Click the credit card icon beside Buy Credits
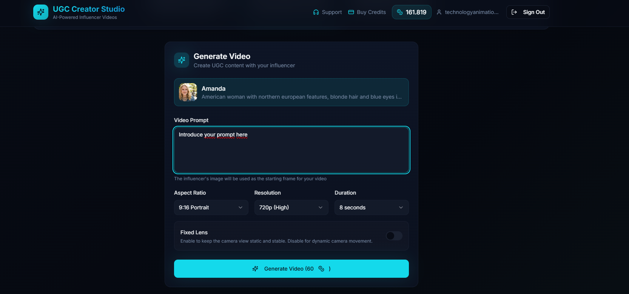 pyautogui.click(x=351, y=12)
